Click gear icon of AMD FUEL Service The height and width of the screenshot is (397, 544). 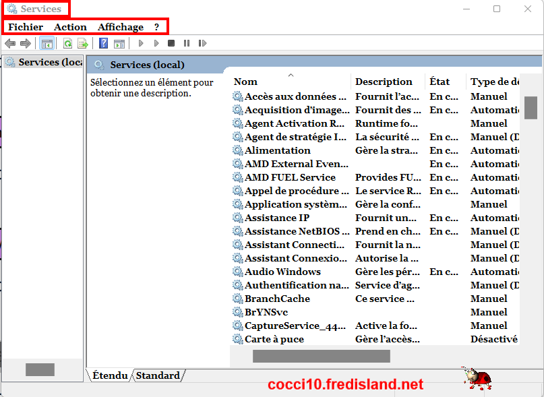tap(238, 177)
